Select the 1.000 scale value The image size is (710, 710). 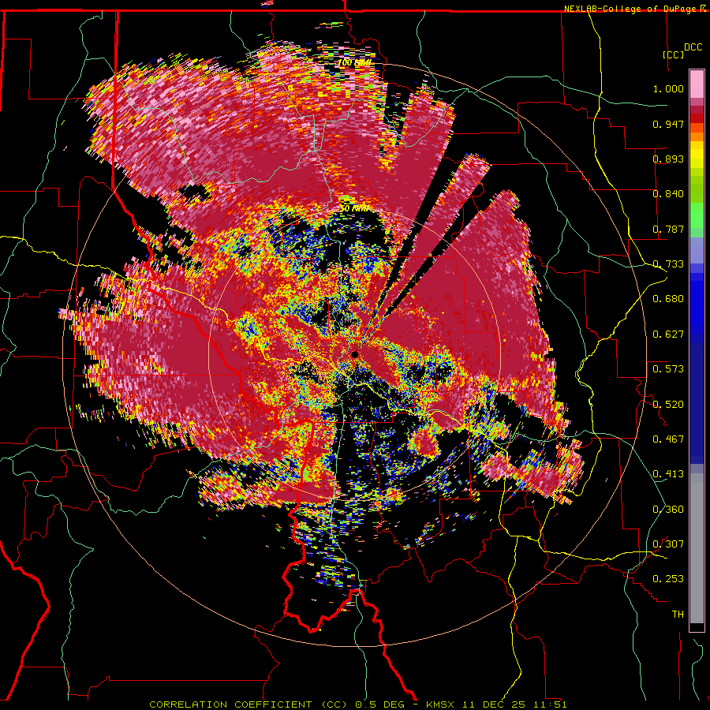coord(668,88)
